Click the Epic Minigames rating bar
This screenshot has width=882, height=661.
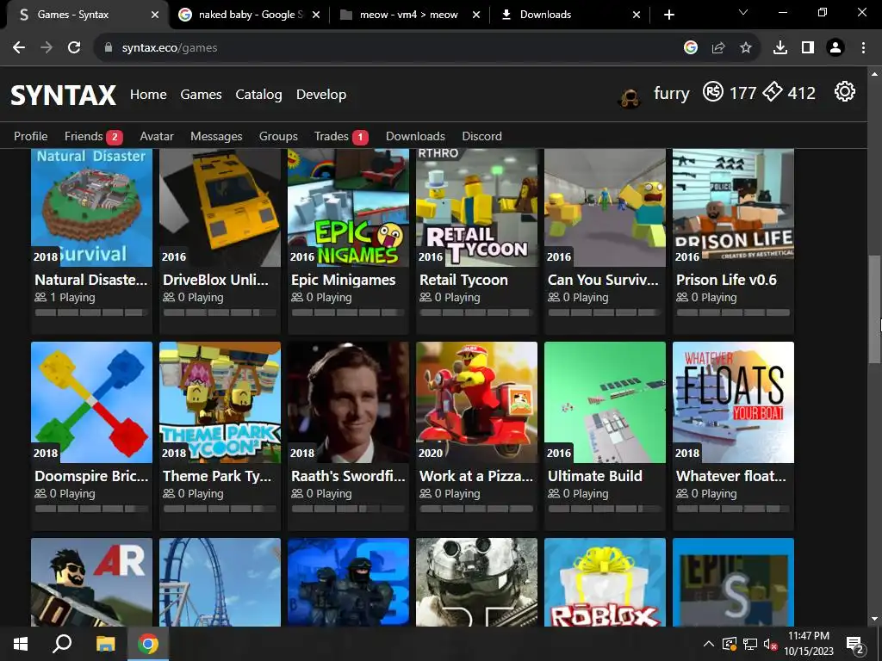click(348, 312)
